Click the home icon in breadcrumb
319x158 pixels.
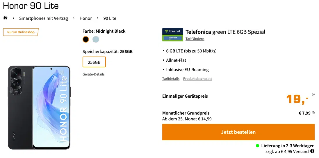[x=5, y=18]
